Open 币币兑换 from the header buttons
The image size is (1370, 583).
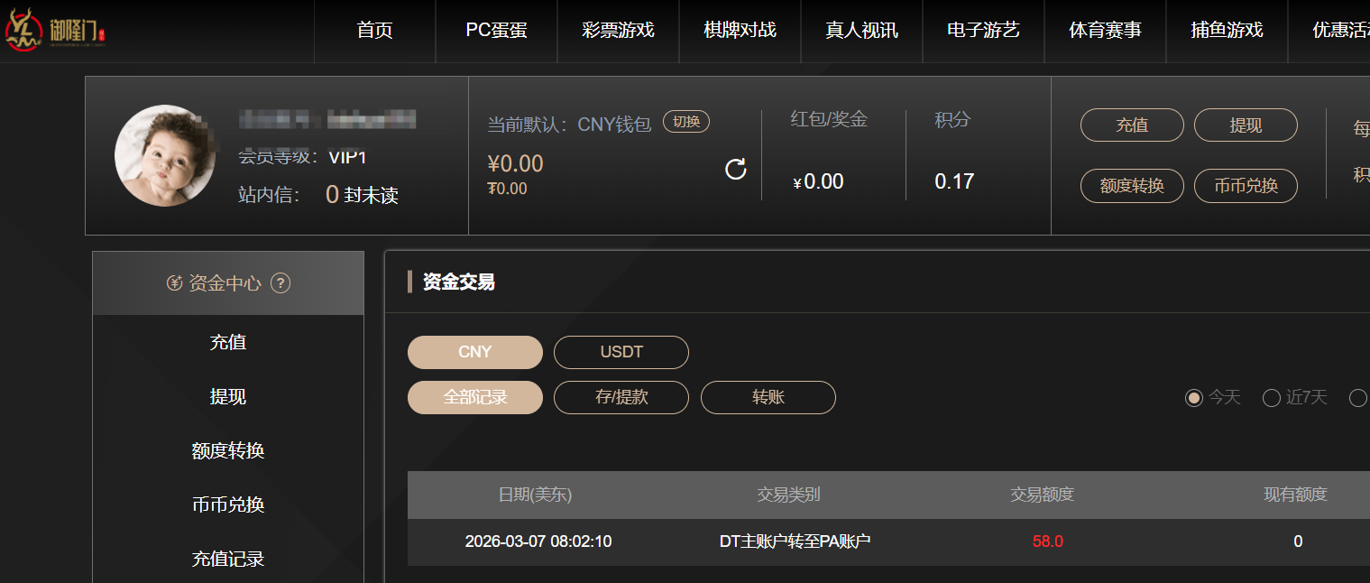click(x=1246, y=186)
